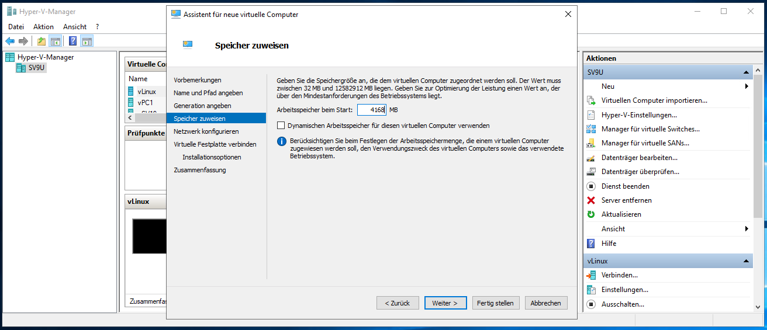This screenshot has width=767, height=330.
Task: Click Manager für virtuelle SANs icon
Action: click(591, 143)
